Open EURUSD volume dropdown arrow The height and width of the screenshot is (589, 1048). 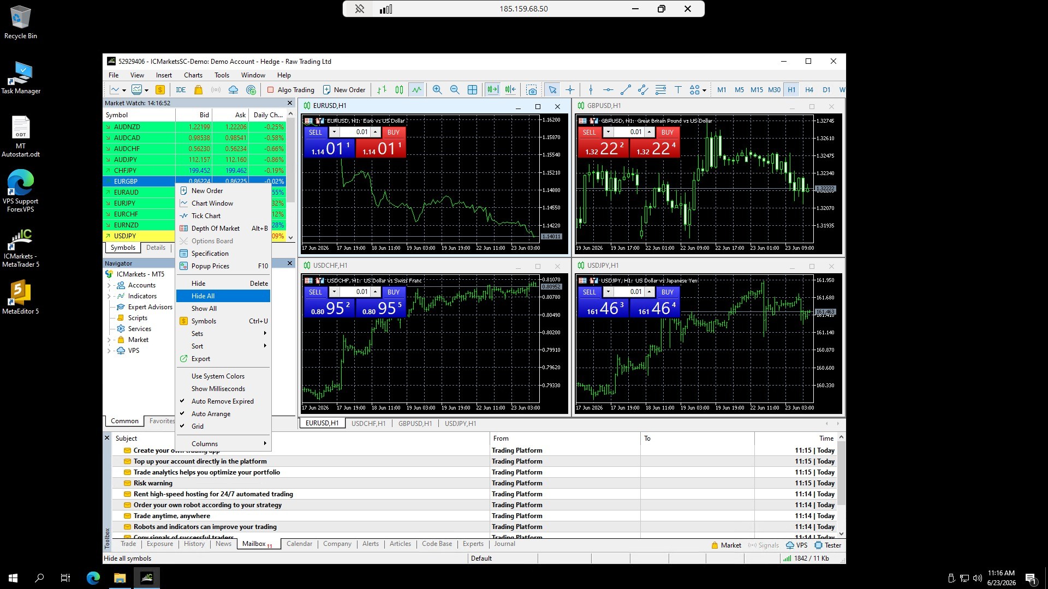[334, 132]
